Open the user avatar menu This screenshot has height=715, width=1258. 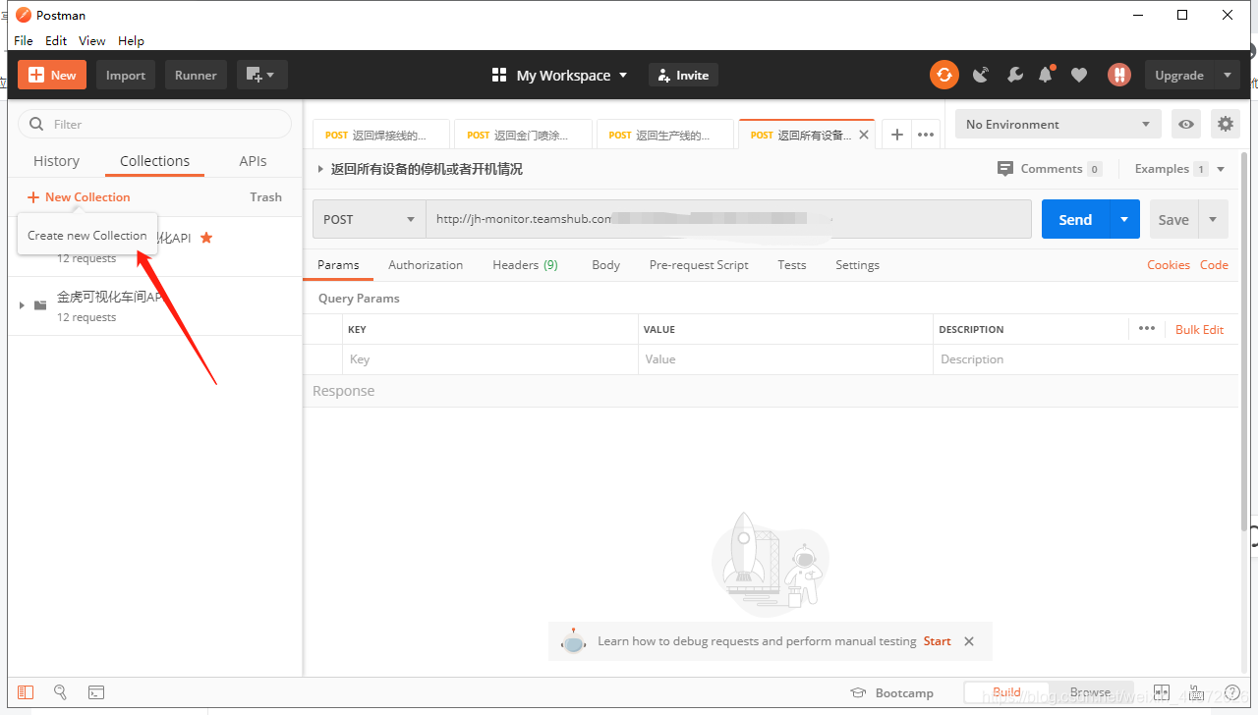click(x=1118, y=75)
